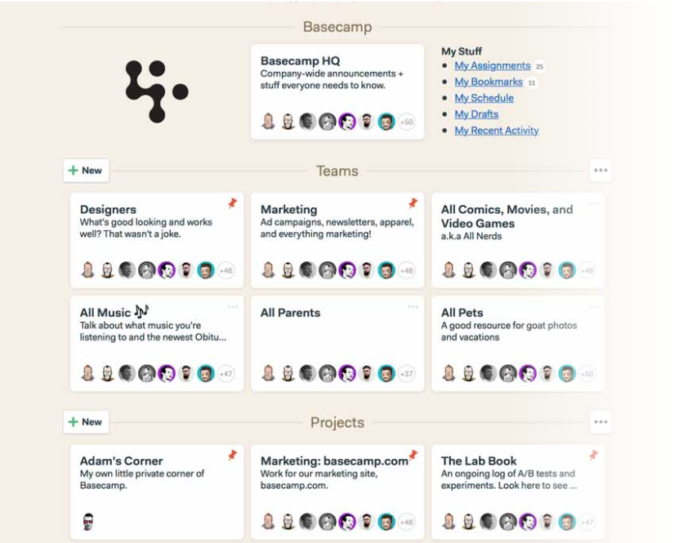Viewport: 688px width, 543px height.
Task: Open My Bookmarks link
Action: click(x=489, y=82)
